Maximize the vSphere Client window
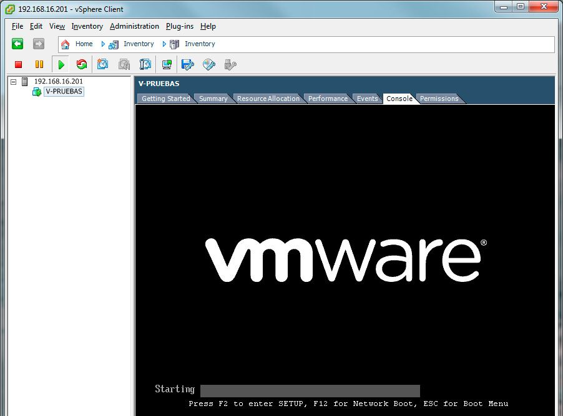This screenshot has height=416, width=563. coord(521,7)
